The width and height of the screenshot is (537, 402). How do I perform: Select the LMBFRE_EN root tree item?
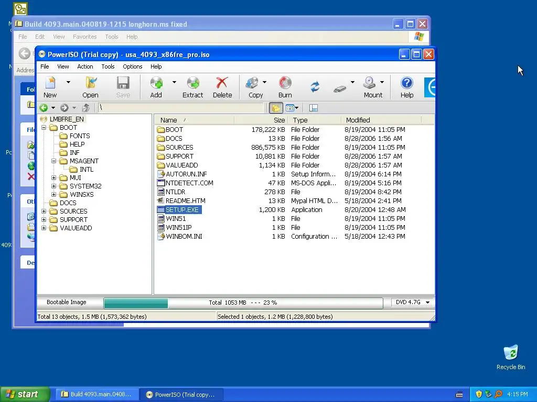coord(67,119)
